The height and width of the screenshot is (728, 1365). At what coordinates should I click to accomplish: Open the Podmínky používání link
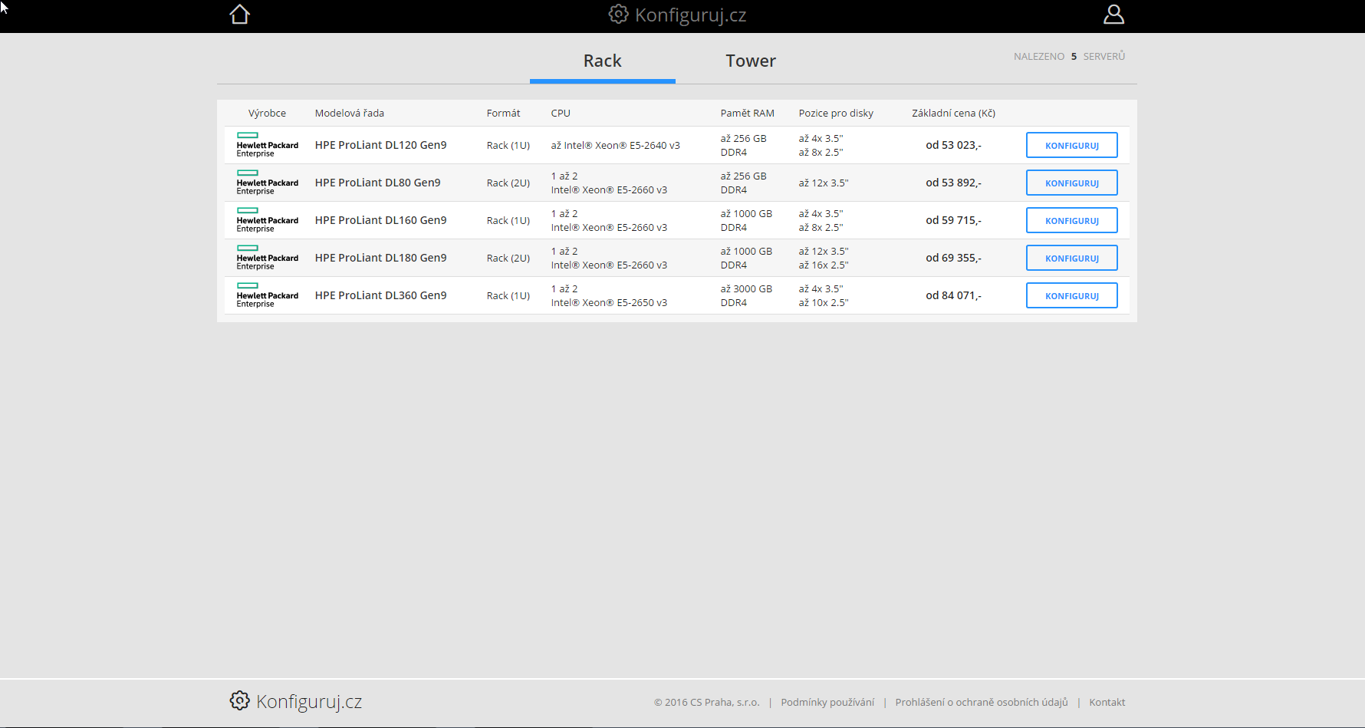click(x=827, y=703)
